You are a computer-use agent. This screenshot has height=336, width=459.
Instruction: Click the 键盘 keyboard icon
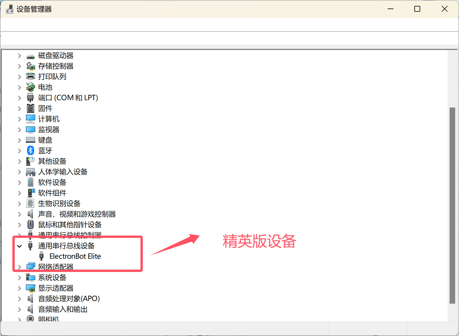pyautogui.click(x=31, y=140)
